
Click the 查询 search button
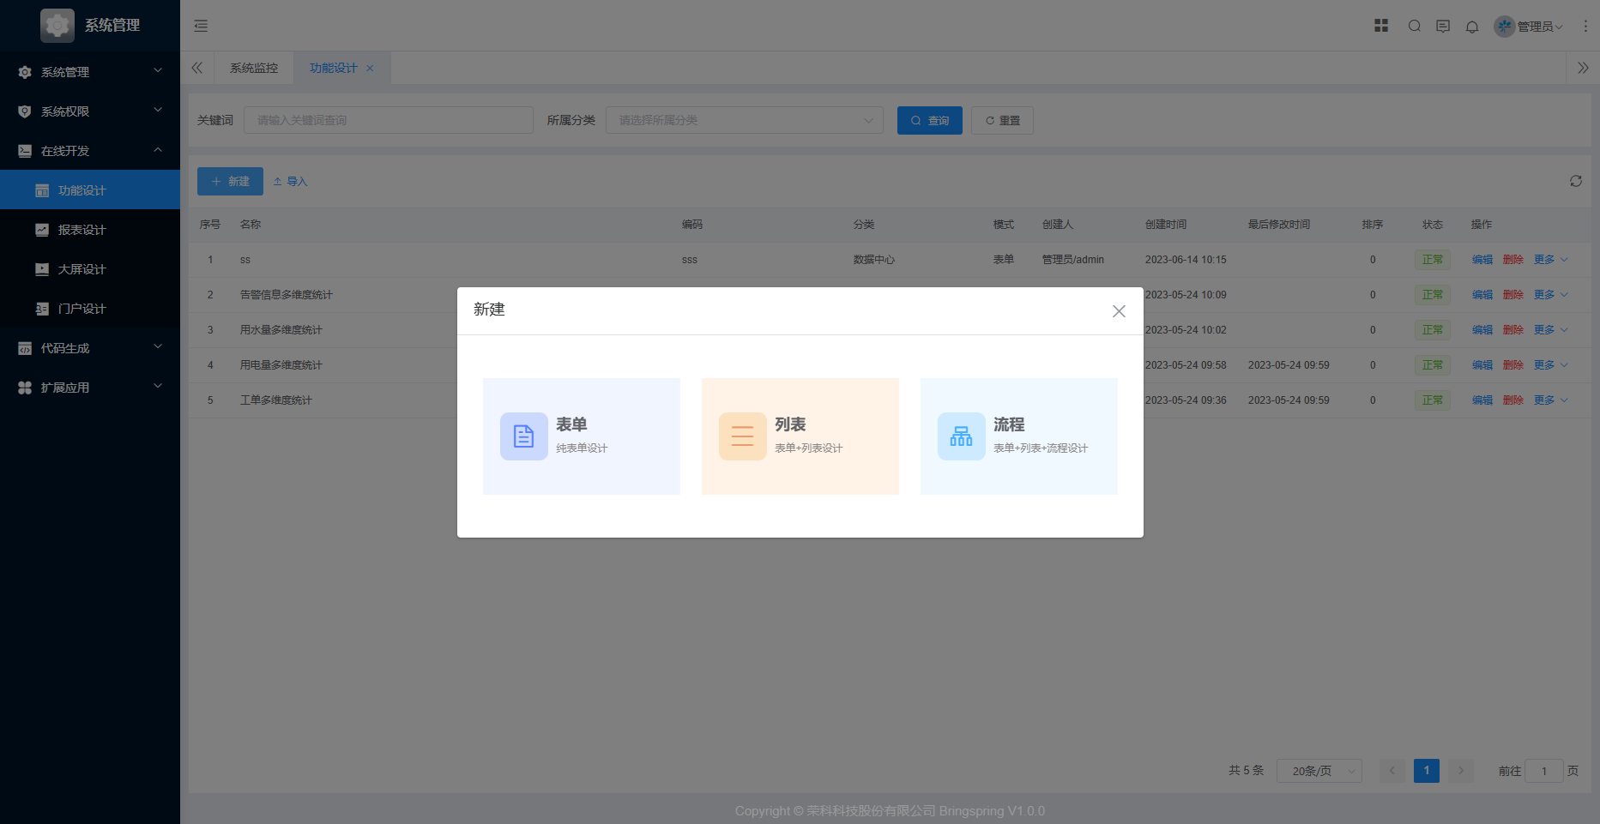(x=929, y=120)
